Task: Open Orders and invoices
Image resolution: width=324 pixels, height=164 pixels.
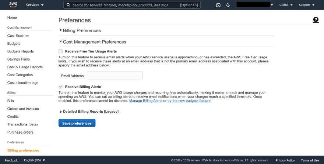Action: [23, 109]
